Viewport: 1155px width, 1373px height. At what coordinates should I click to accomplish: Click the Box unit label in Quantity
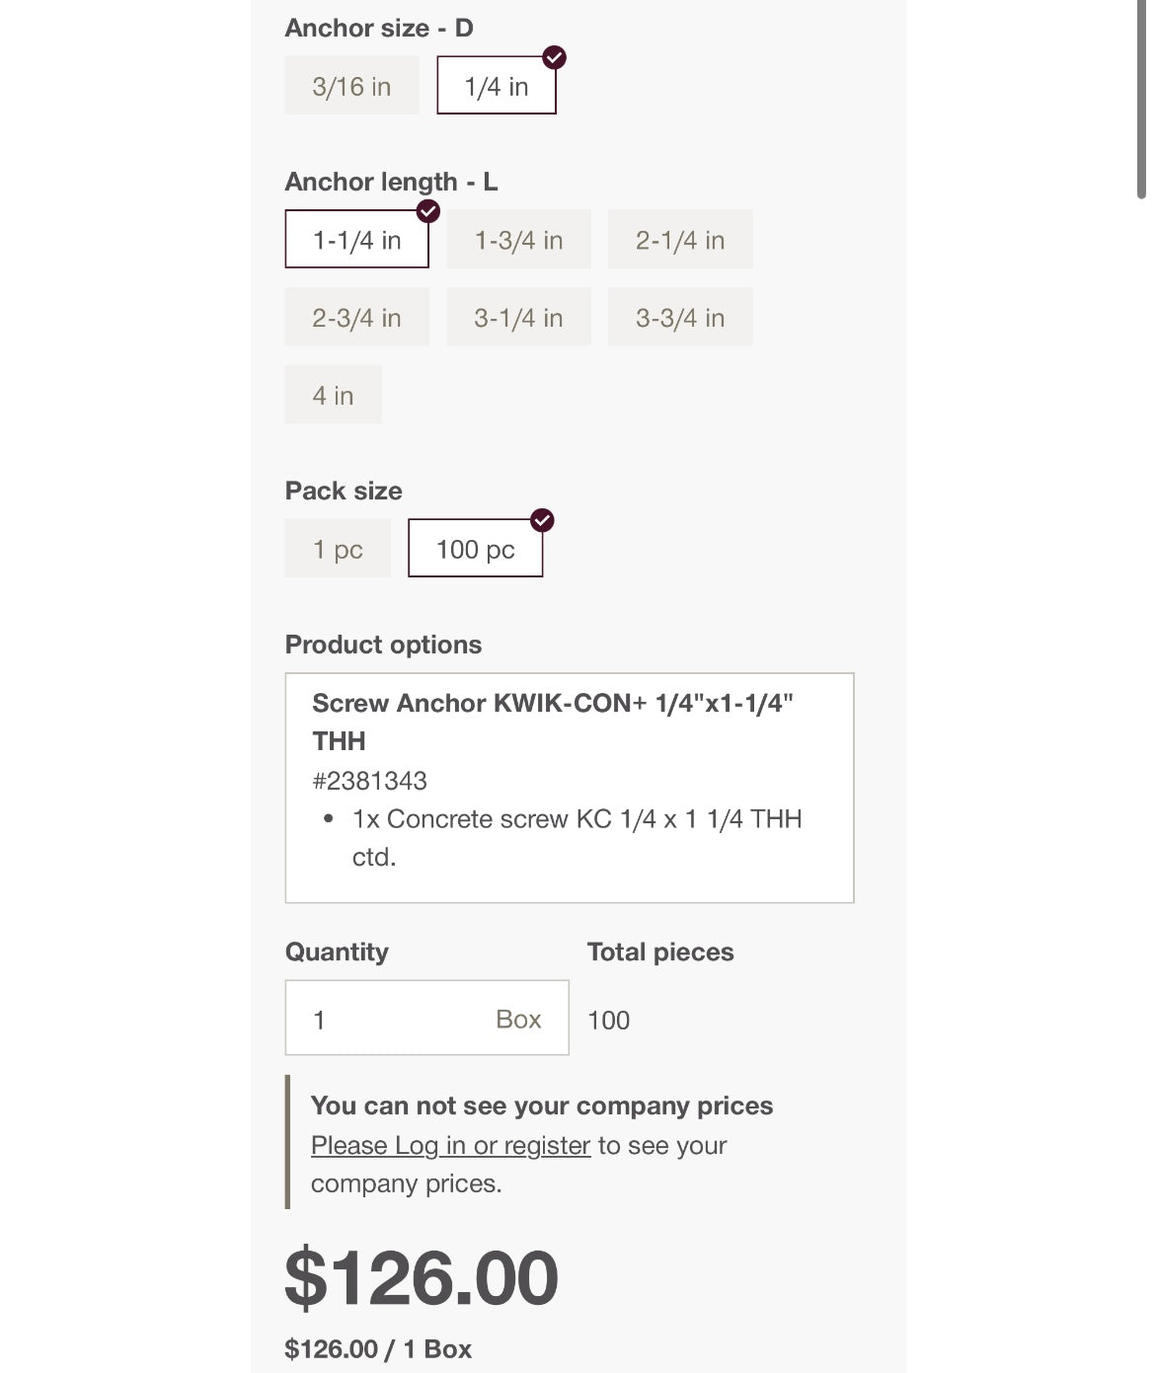click(x=518, y=1019)
